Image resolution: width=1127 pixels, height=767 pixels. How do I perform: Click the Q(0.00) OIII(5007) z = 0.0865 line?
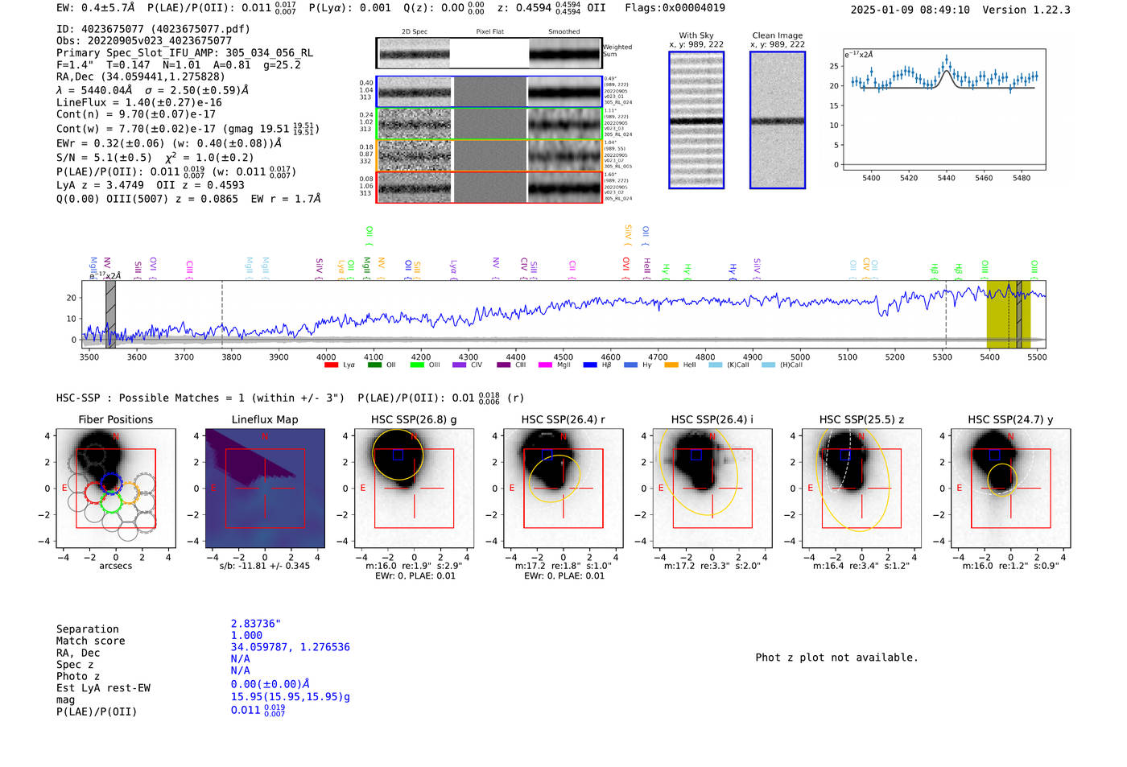pyautogui.click(x=188, y=198)
